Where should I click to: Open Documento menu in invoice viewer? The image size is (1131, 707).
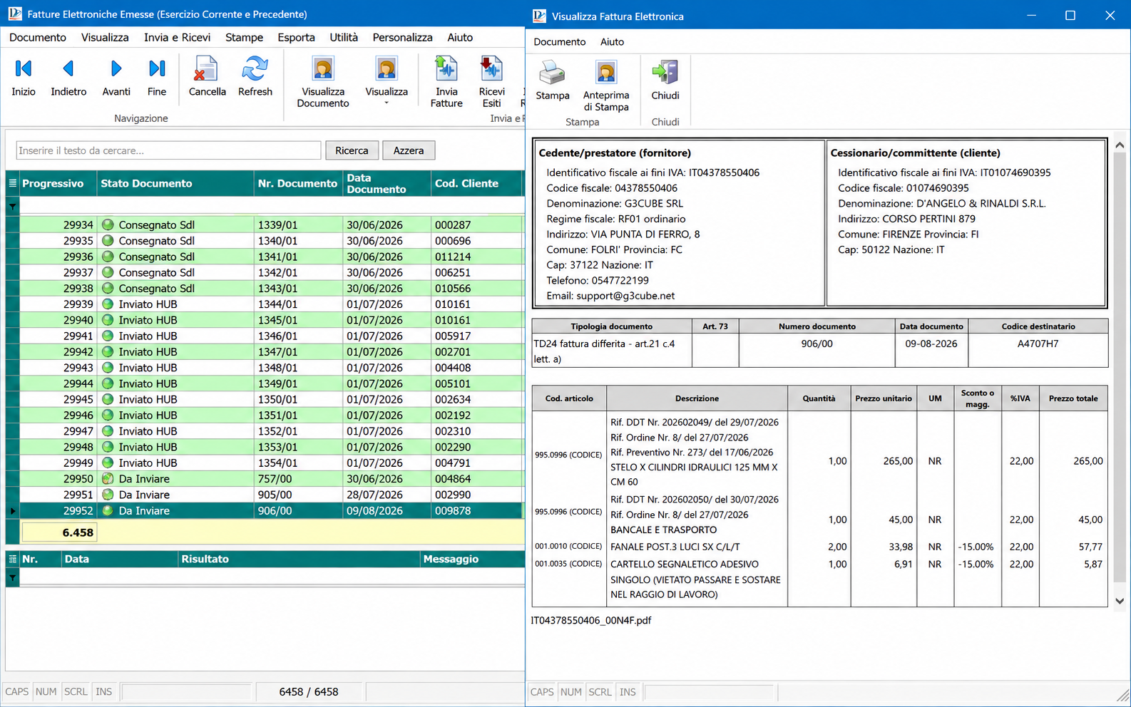(x=559, y=41)
